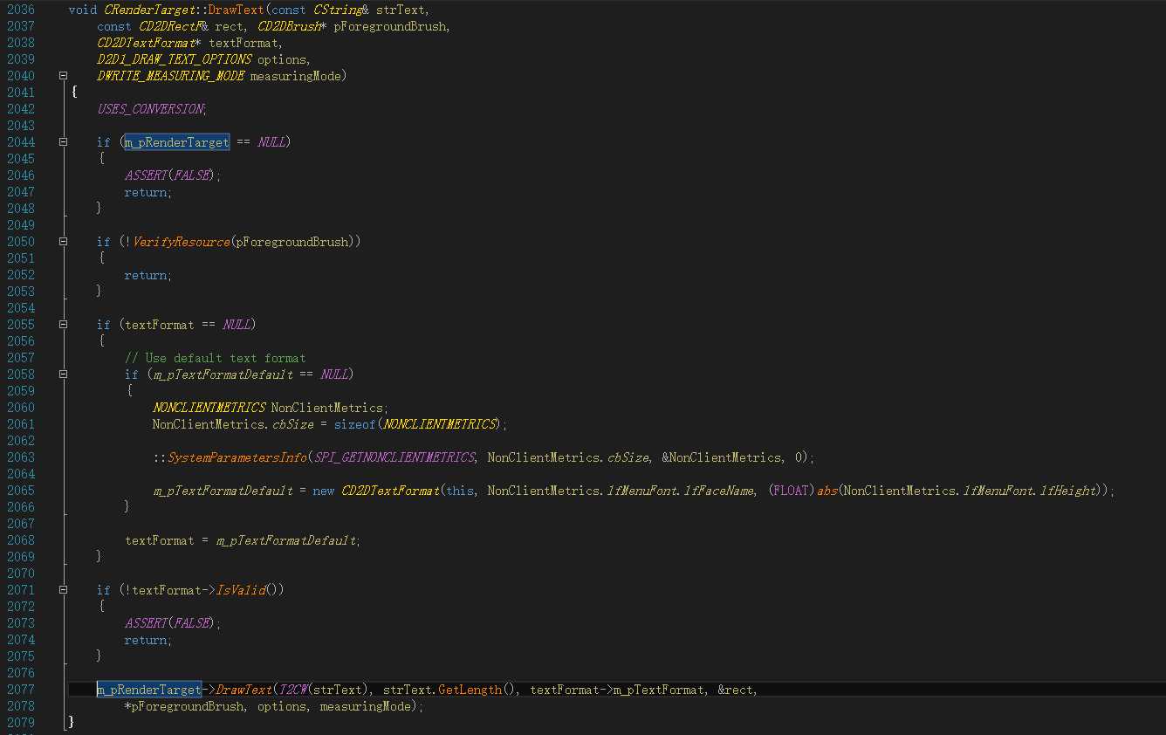The image size is (1166, 735).
Task: Click NONCLIENTMETRICS type on line 2060
Action: coord(209,408)
